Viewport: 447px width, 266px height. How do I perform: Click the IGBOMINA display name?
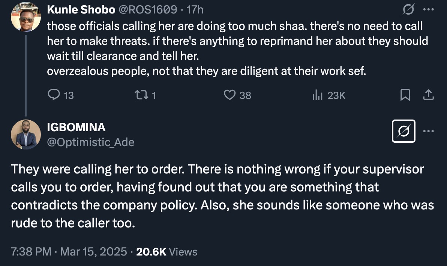pyautogui.click(x=76, y=127)
